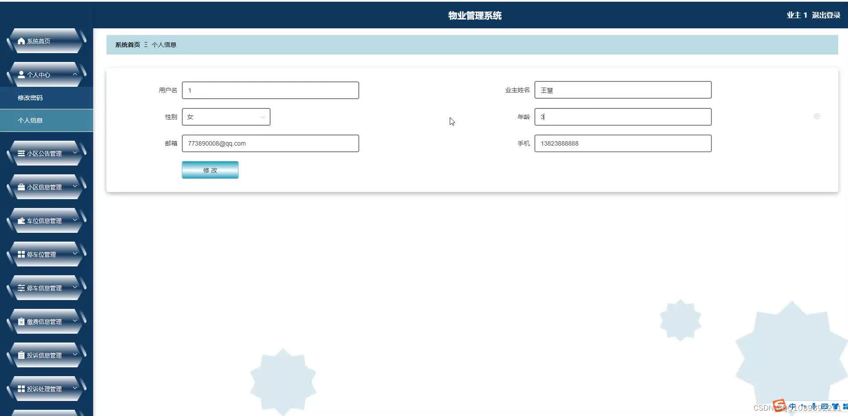Screen dimensions: 848x416
Task: Click the grid icon beside 投诉处理管理
Action: [21, 389]
